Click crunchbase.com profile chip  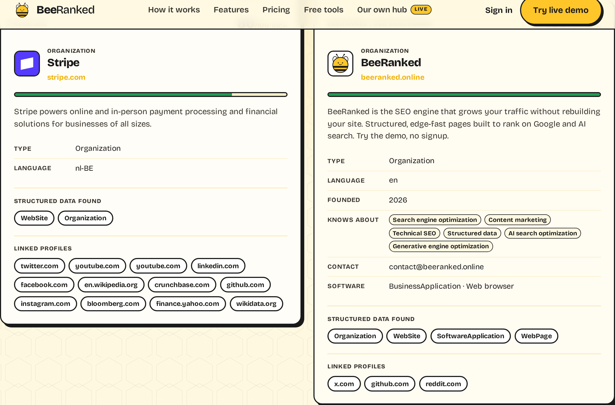(x=182, y=285)
